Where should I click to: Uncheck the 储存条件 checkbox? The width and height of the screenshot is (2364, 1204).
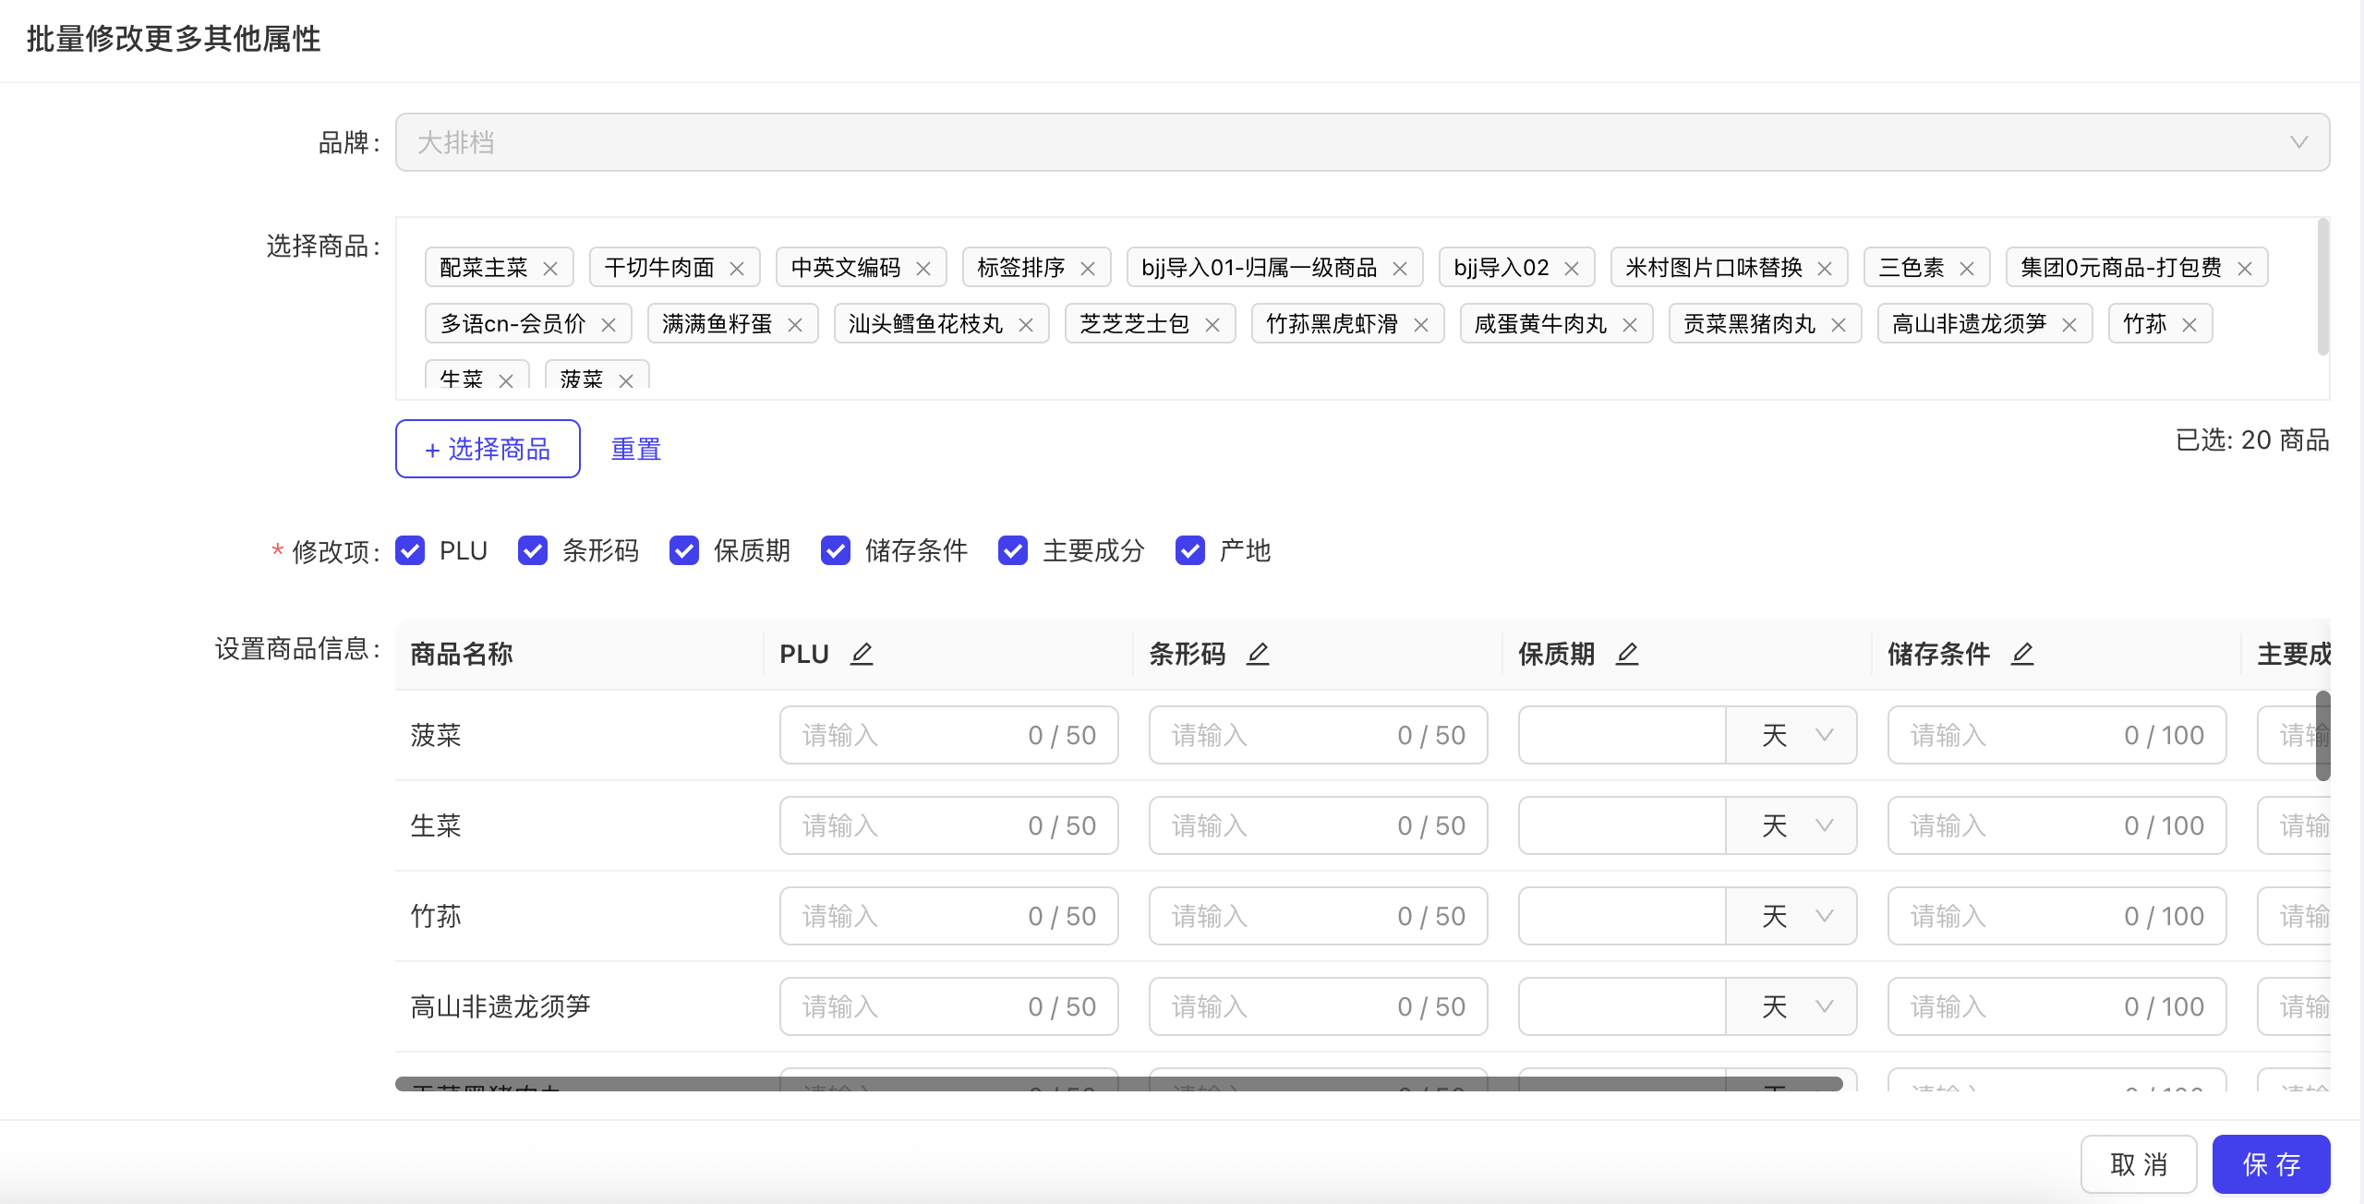click(x=836, y=550)
